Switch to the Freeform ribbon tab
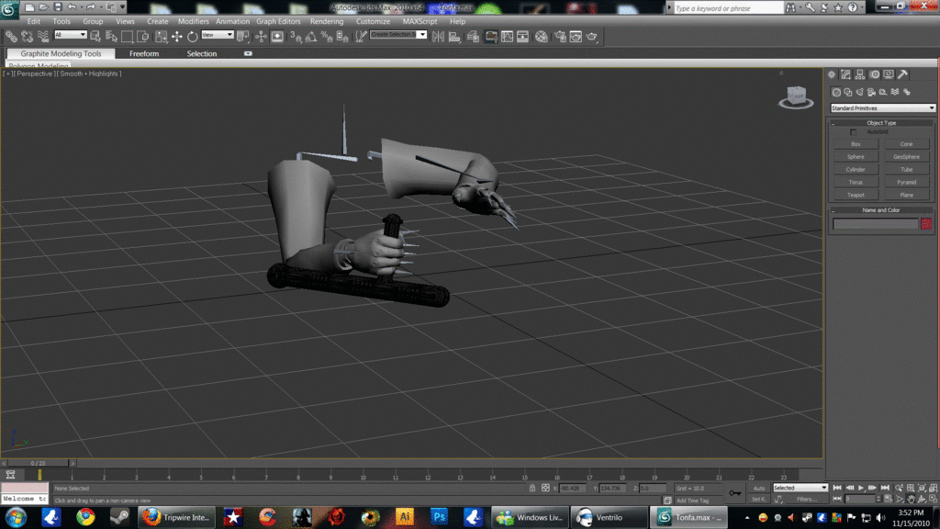This screenshot has height=529, width=940. [144, 53]
